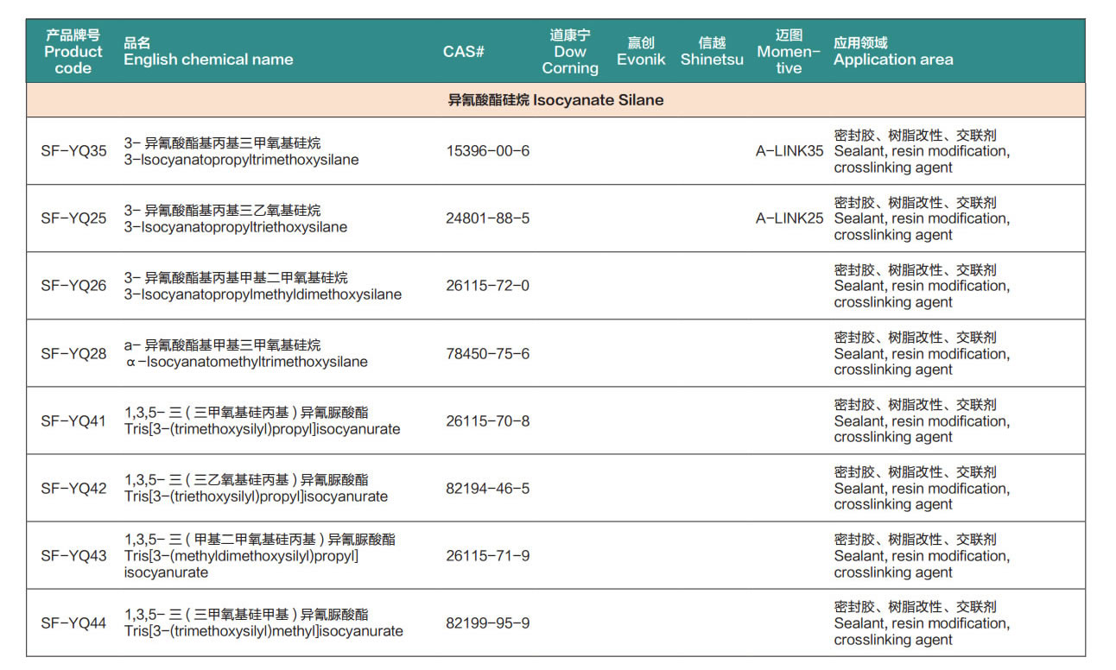The width and height of the screenshot is (1116, 670).
Task: Select the application area text for SF-YQ44
Action: (922, 623)
